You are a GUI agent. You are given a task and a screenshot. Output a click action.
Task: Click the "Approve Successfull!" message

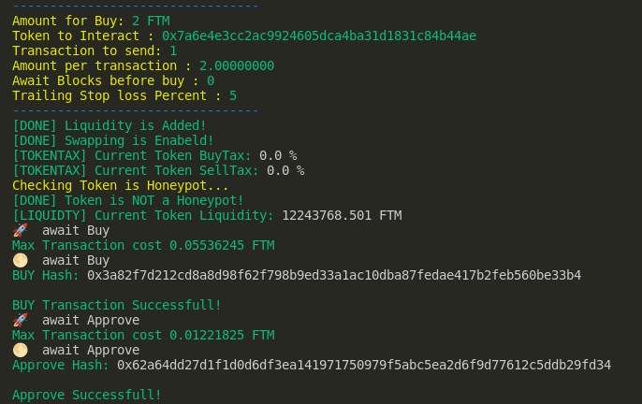coord(87,395)
